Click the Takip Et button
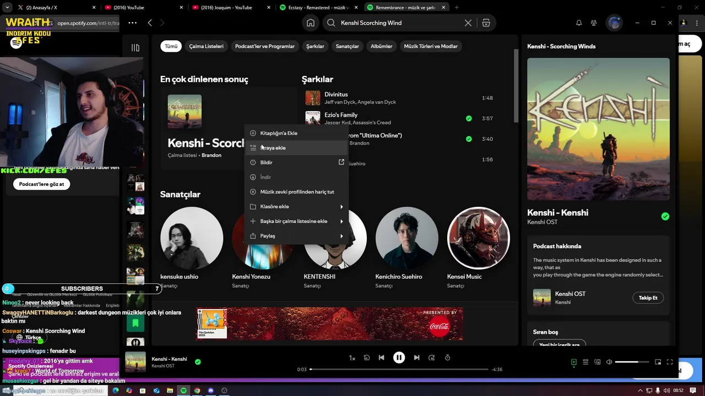The height and width of the screenshot is (396, 705). 648,298
